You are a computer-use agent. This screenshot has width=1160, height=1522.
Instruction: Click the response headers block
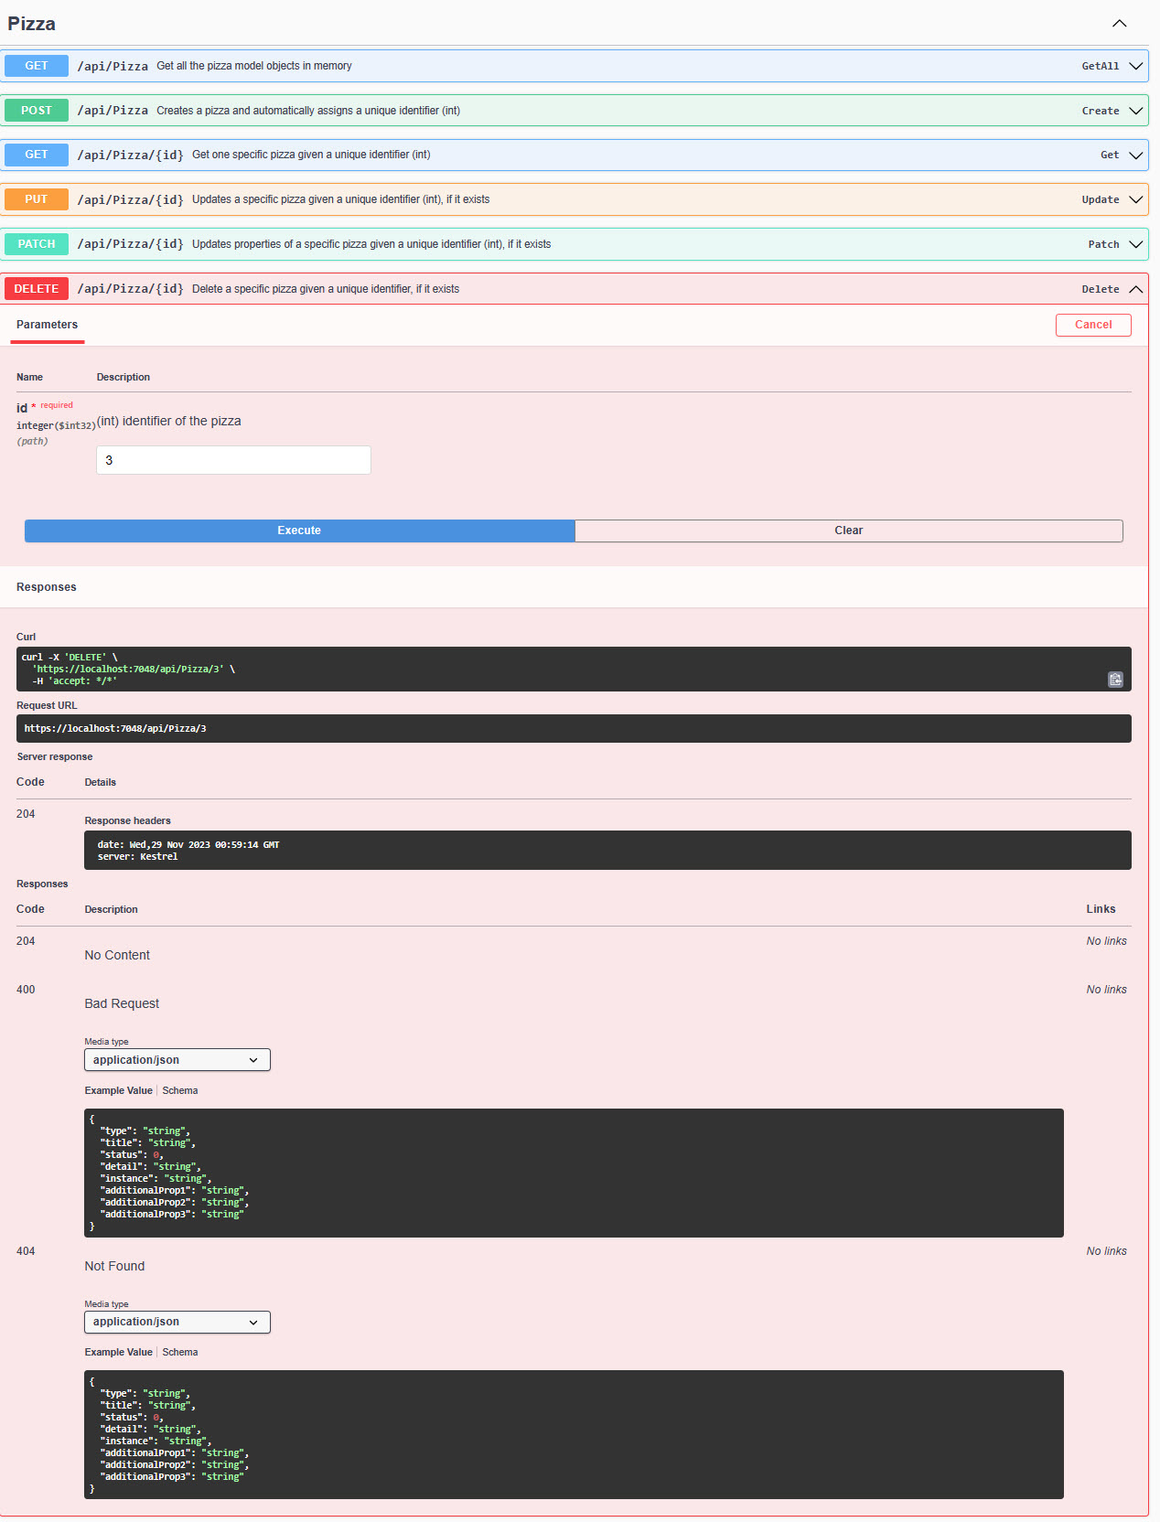coord(607,851)
